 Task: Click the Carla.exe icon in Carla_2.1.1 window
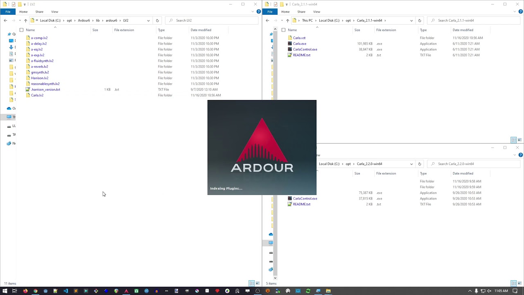pos(290,43)
